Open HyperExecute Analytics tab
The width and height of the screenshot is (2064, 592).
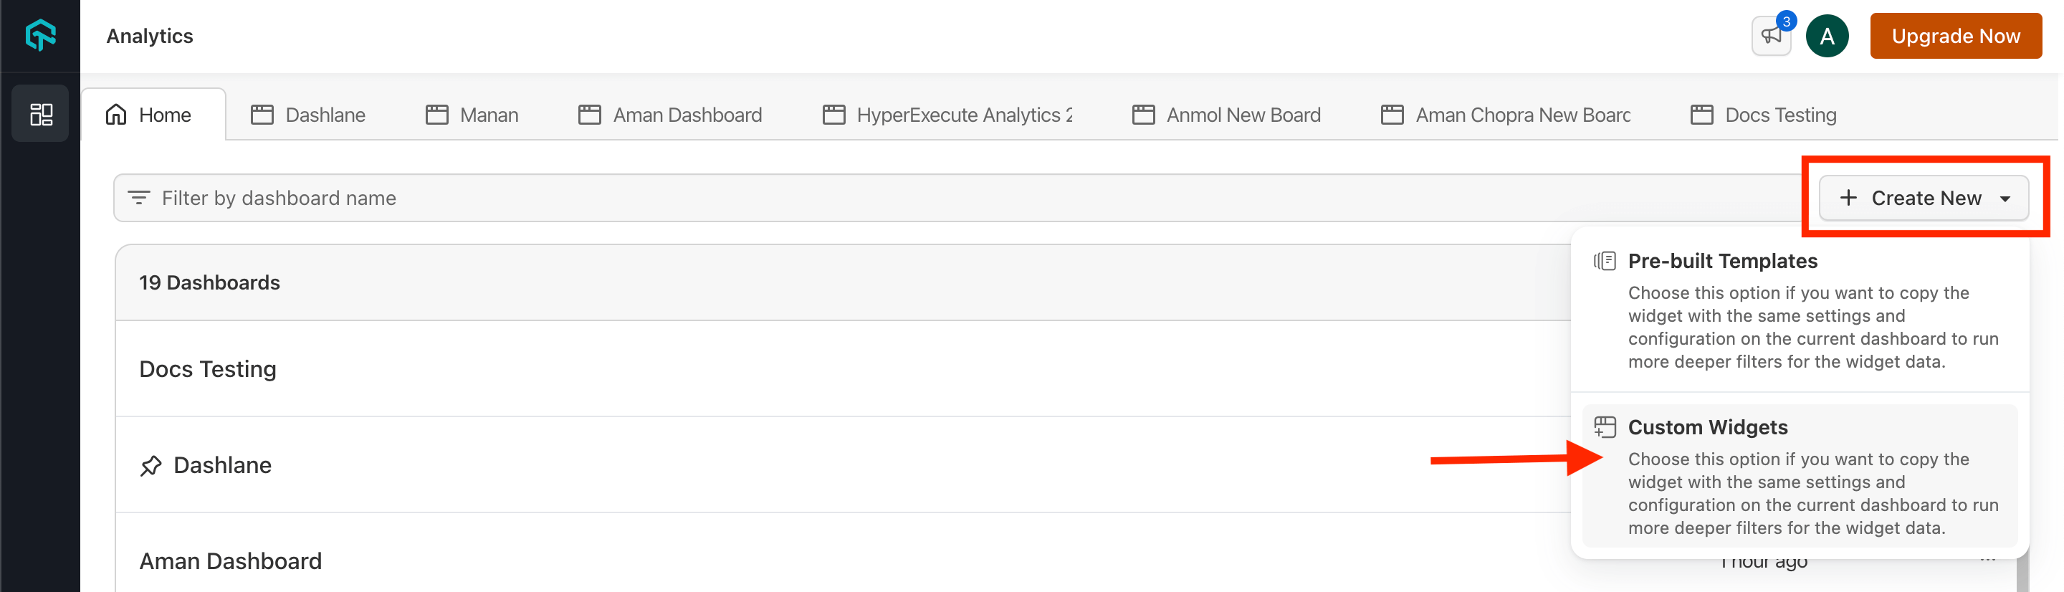(947, 115)
